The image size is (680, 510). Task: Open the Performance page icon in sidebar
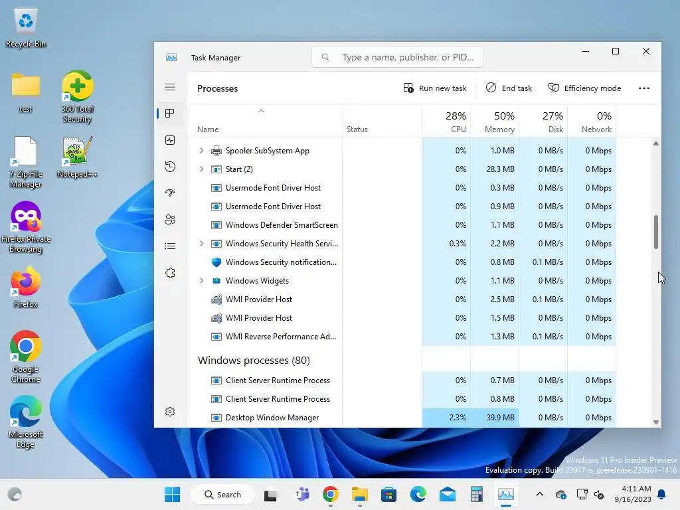point(170,140)
